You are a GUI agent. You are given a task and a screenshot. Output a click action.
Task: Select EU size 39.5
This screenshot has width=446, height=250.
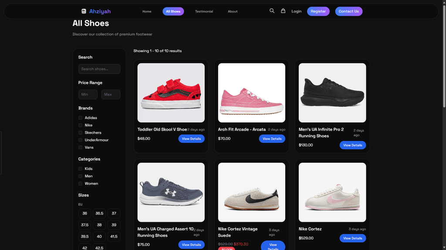(x=85, y=237)
